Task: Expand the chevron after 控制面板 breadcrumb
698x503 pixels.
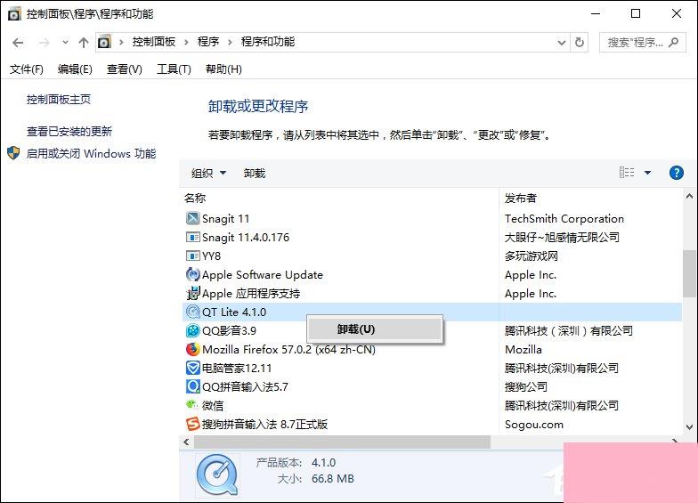Action: coord(186,43)
